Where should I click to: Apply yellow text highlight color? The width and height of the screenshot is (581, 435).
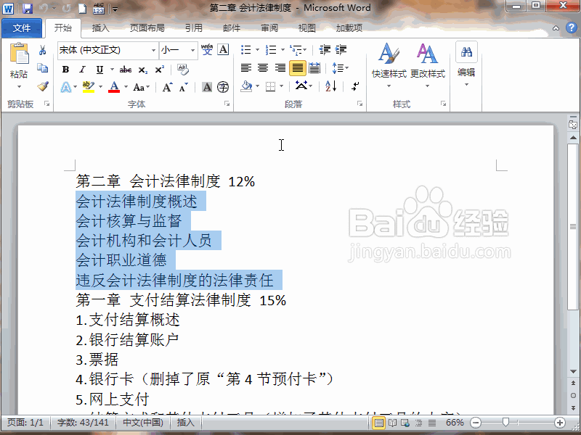point(89,86)
